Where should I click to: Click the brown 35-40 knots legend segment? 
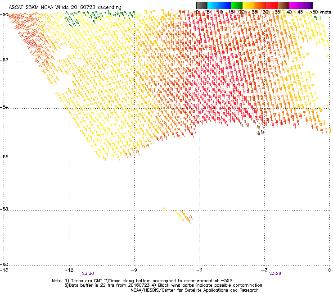click(x=283, y=5)
